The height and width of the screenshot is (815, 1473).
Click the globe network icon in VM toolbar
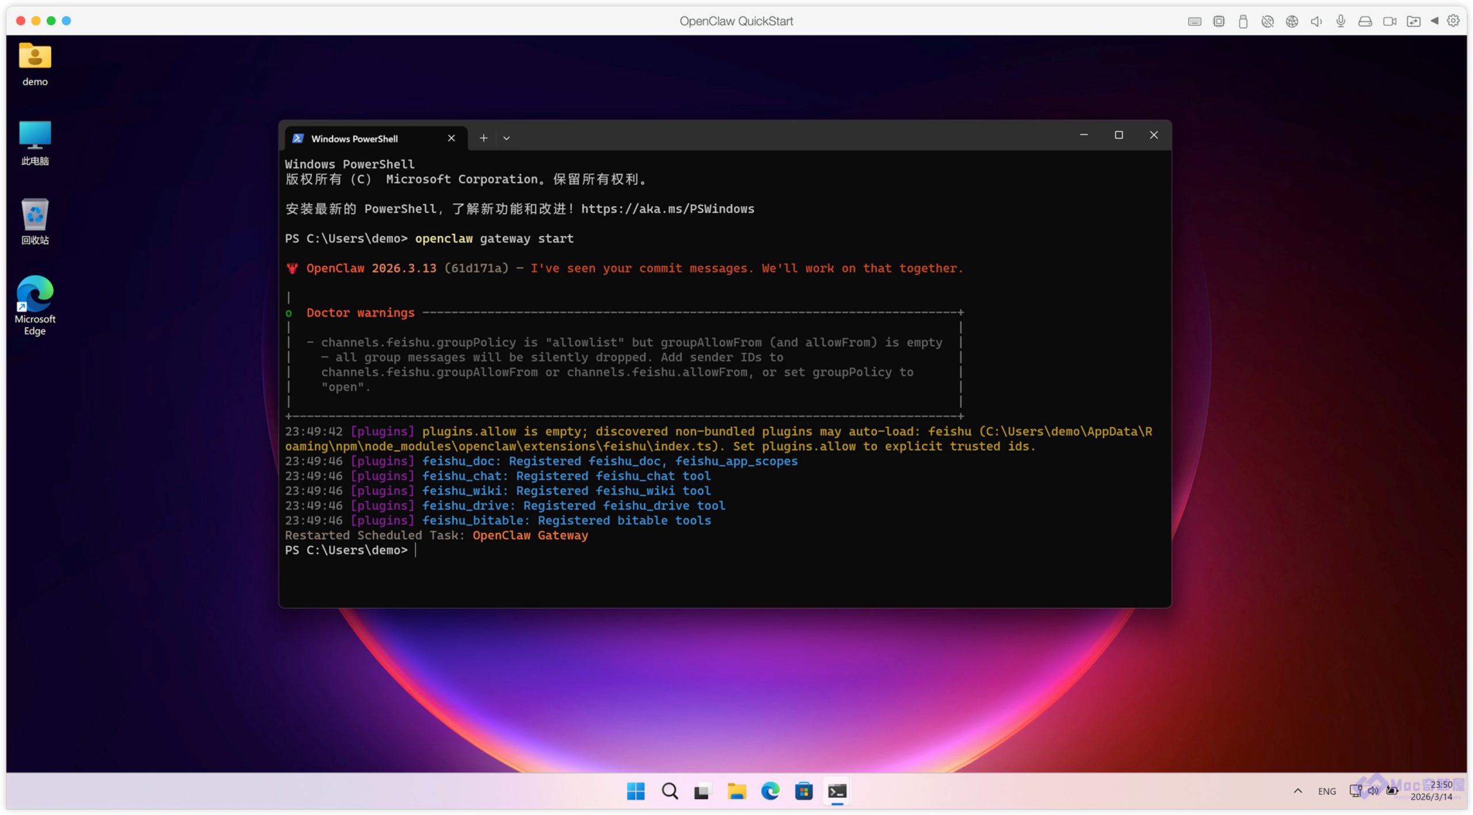(1292, 21)
